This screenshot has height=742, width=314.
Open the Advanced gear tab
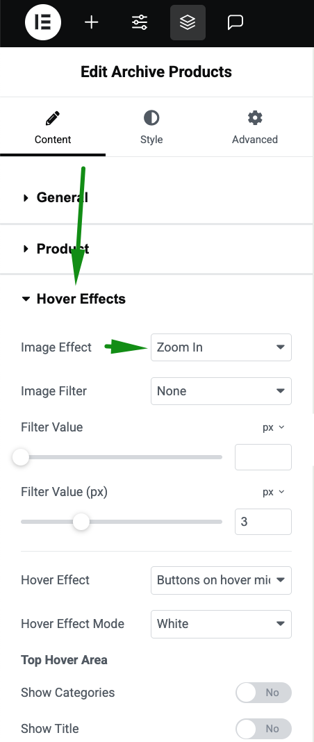254,127
